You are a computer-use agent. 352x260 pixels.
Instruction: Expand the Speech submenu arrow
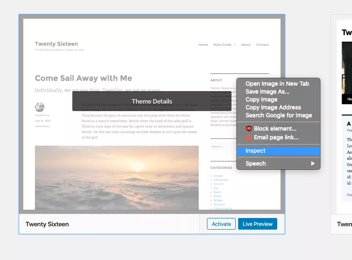click(x=313, y=163)
